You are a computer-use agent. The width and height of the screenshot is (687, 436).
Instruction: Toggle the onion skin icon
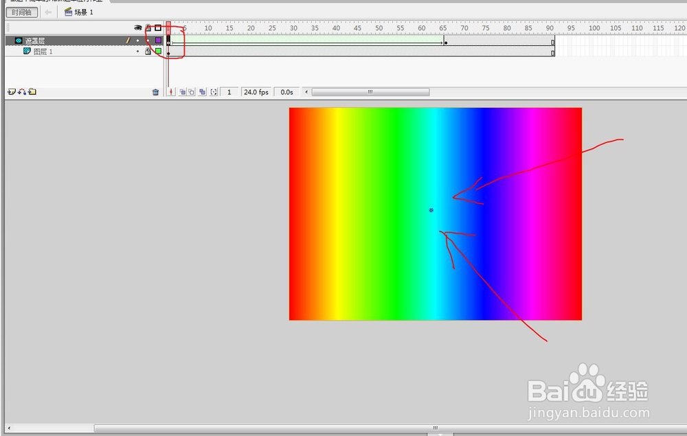[x=182, y=92]
